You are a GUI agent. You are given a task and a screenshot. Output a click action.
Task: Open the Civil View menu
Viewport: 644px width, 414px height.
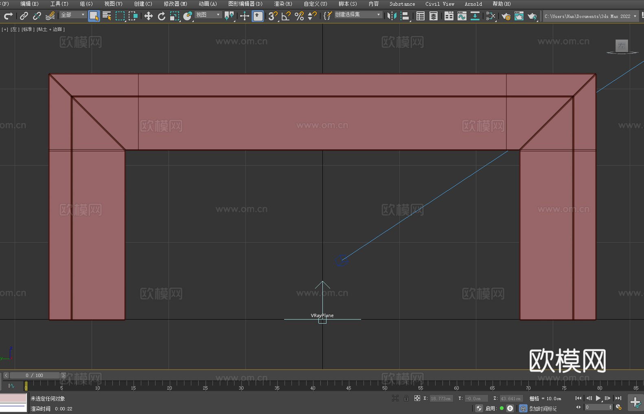(x=440, y=4)
